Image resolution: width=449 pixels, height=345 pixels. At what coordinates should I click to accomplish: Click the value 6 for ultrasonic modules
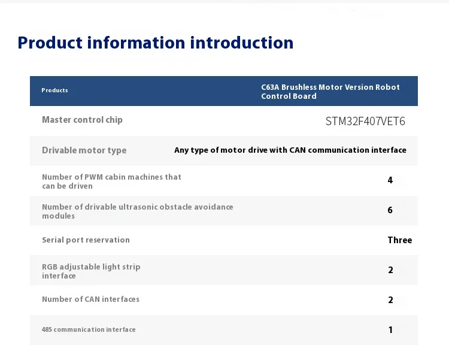(390, 210)
